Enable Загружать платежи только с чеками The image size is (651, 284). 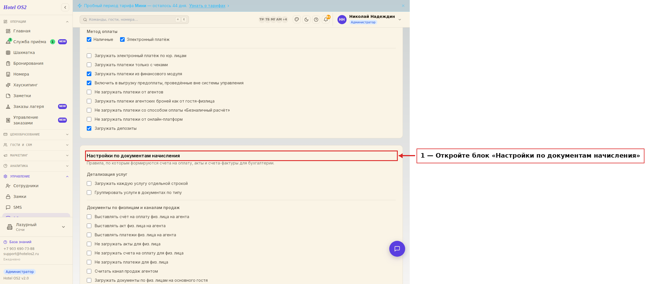[x=89, y=65]
